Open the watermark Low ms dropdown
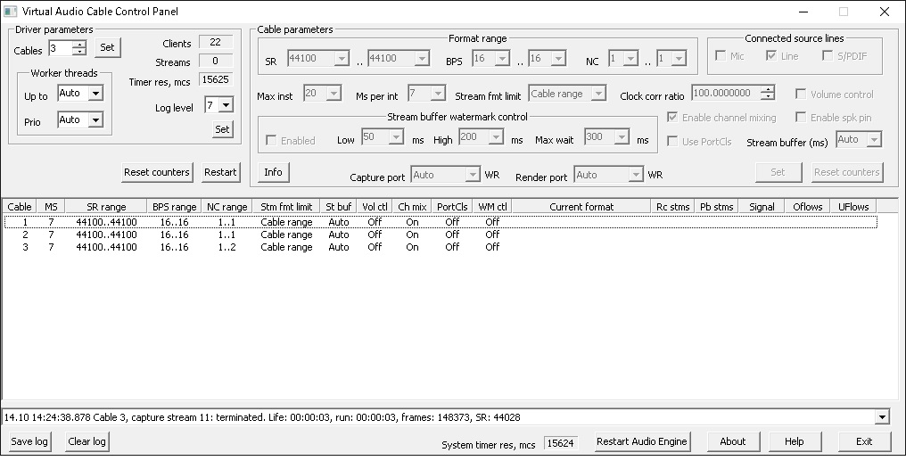 point(396,137)
